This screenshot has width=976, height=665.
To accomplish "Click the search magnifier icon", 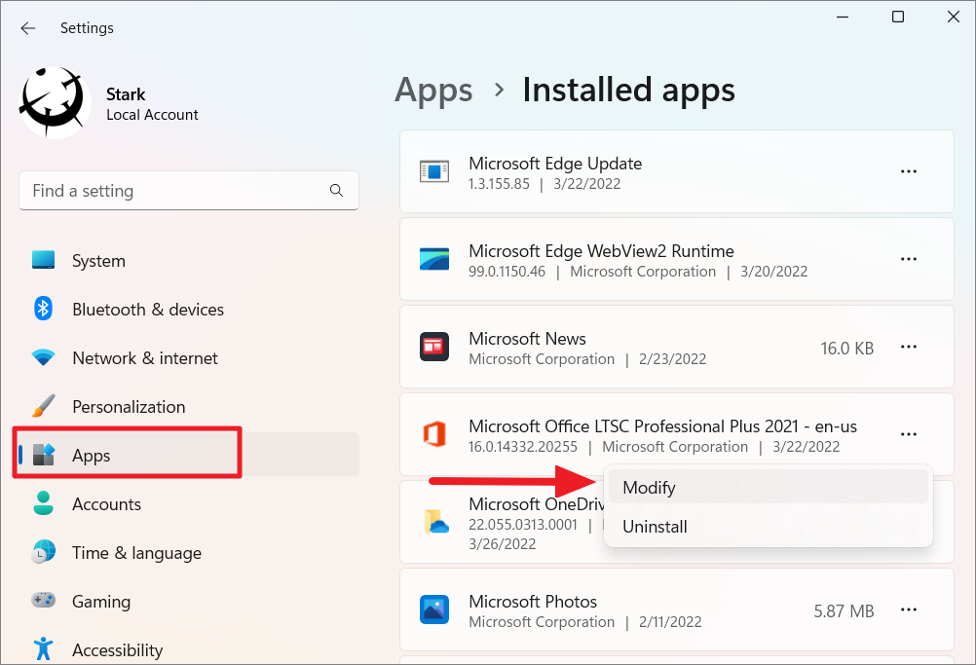I will [336, 191].
